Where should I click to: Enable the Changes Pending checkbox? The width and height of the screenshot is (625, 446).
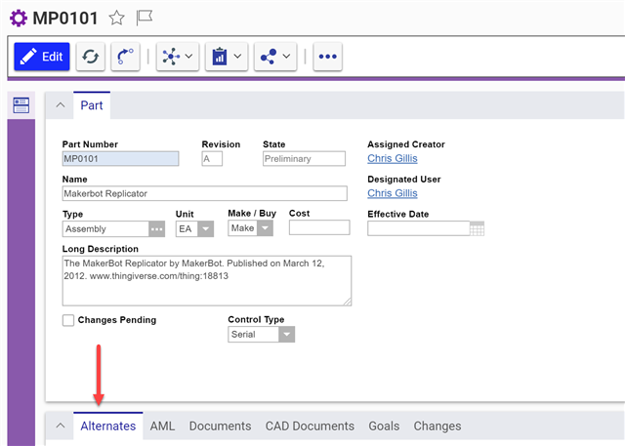pyautogui.click(x=68, y=320)
